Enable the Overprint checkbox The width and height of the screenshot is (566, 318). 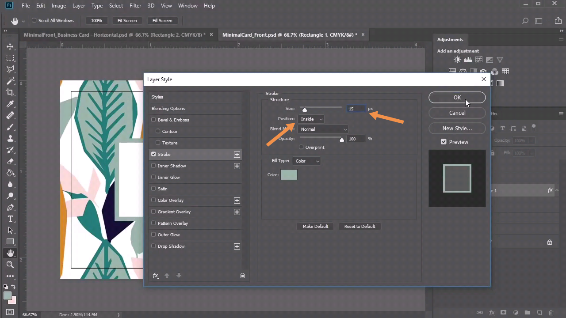point(301,147)
